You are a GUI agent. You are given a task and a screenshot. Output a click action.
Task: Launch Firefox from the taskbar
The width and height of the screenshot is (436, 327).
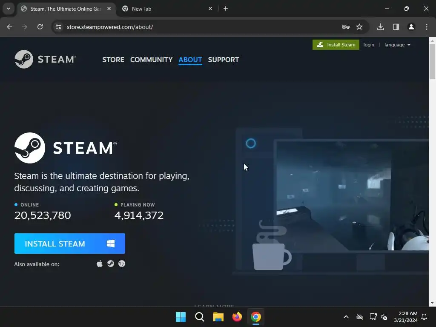237,317
